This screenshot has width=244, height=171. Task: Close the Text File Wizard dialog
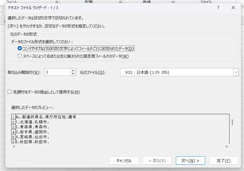(233, 8)
